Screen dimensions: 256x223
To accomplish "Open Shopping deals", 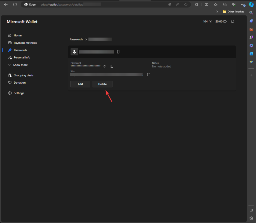I will 21,75.
